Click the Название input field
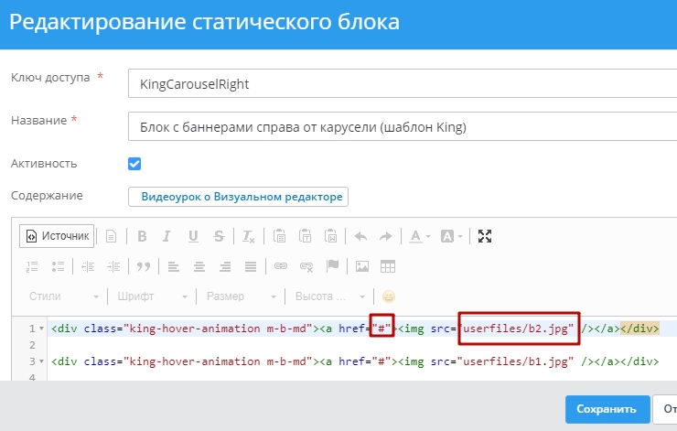Image resolution: width=677 pixels, height=431 pixels. click(403, 126)
